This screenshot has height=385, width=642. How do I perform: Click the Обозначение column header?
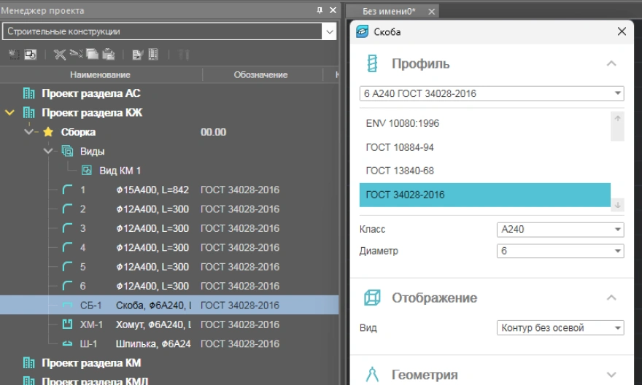[x=260, y=74]
